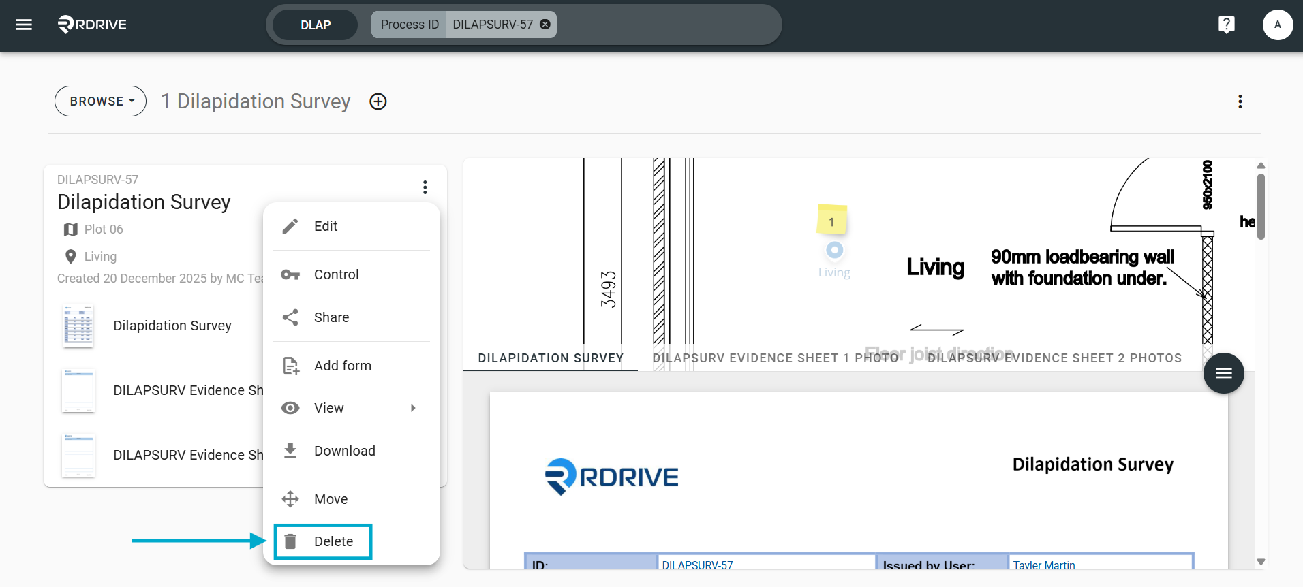This screenshot has width=1303, height=587.
Task: Remove the DILAPSURV-57 filter chip
Action: pyautogui.click(x=545, y=25)
